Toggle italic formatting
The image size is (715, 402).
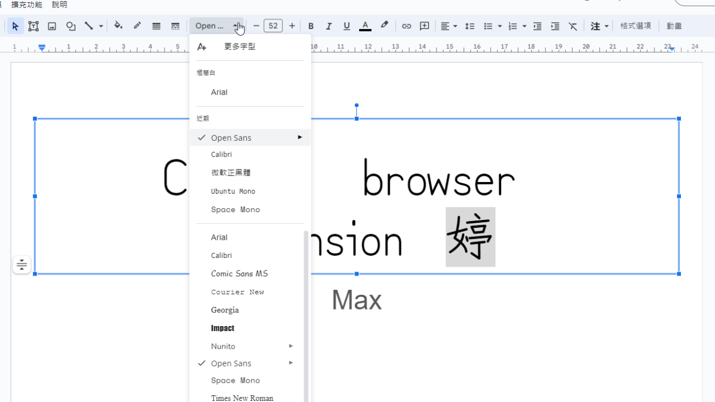(x=329, y=26)
